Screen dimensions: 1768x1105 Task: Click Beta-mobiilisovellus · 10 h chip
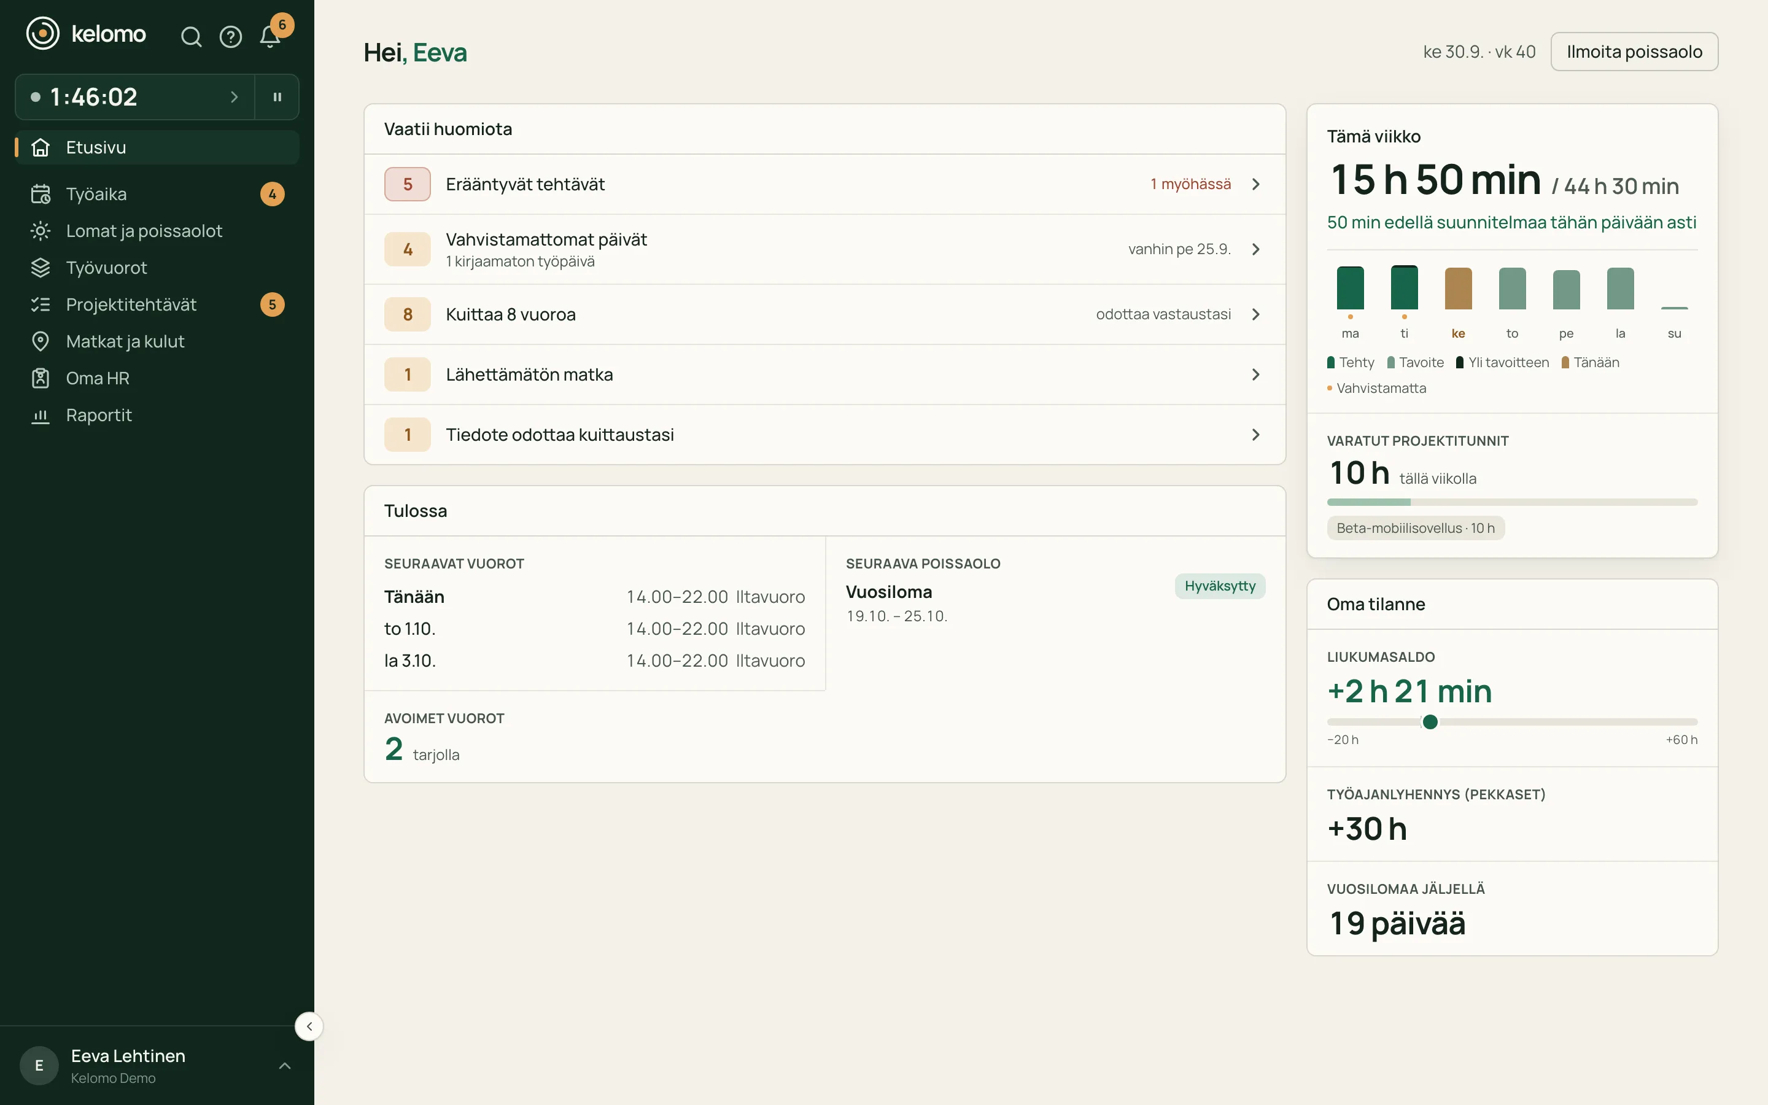pyautogui.click(x=1416, y=529)
